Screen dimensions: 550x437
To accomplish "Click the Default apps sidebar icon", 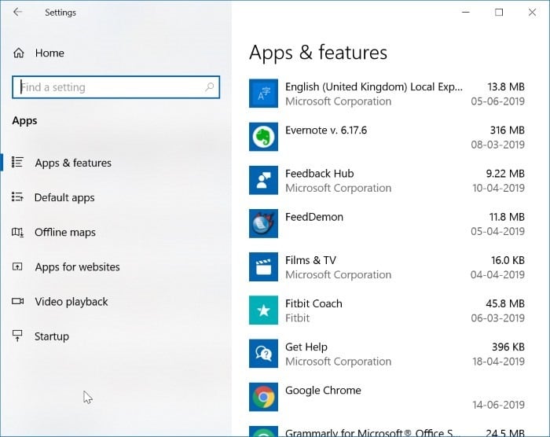I will point(17,197).
